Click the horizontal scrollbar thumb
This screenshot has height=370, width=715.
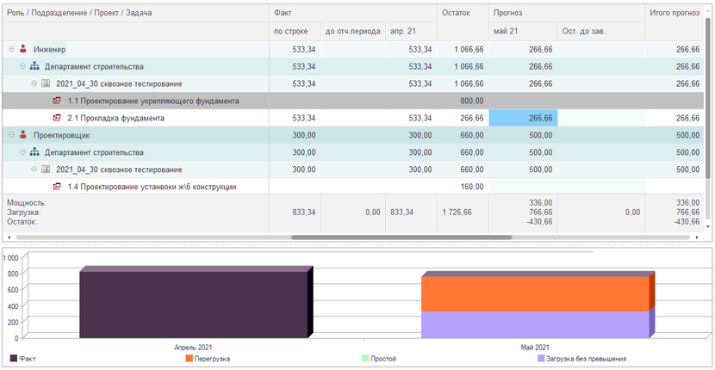[x=401, y=237]
